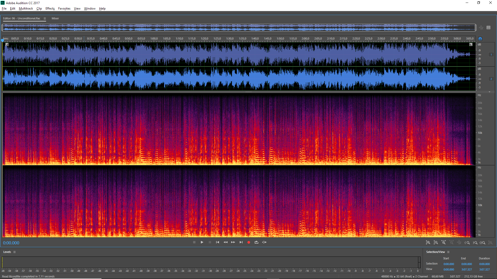The height and width of the screenshot is (279, 497).
Task: Switch to the Mixer tab
Action: click(x=55, y=18)
